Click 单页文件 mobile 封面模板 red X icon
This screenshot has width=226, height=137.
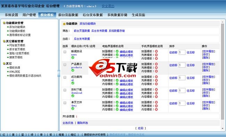(156, 102)
